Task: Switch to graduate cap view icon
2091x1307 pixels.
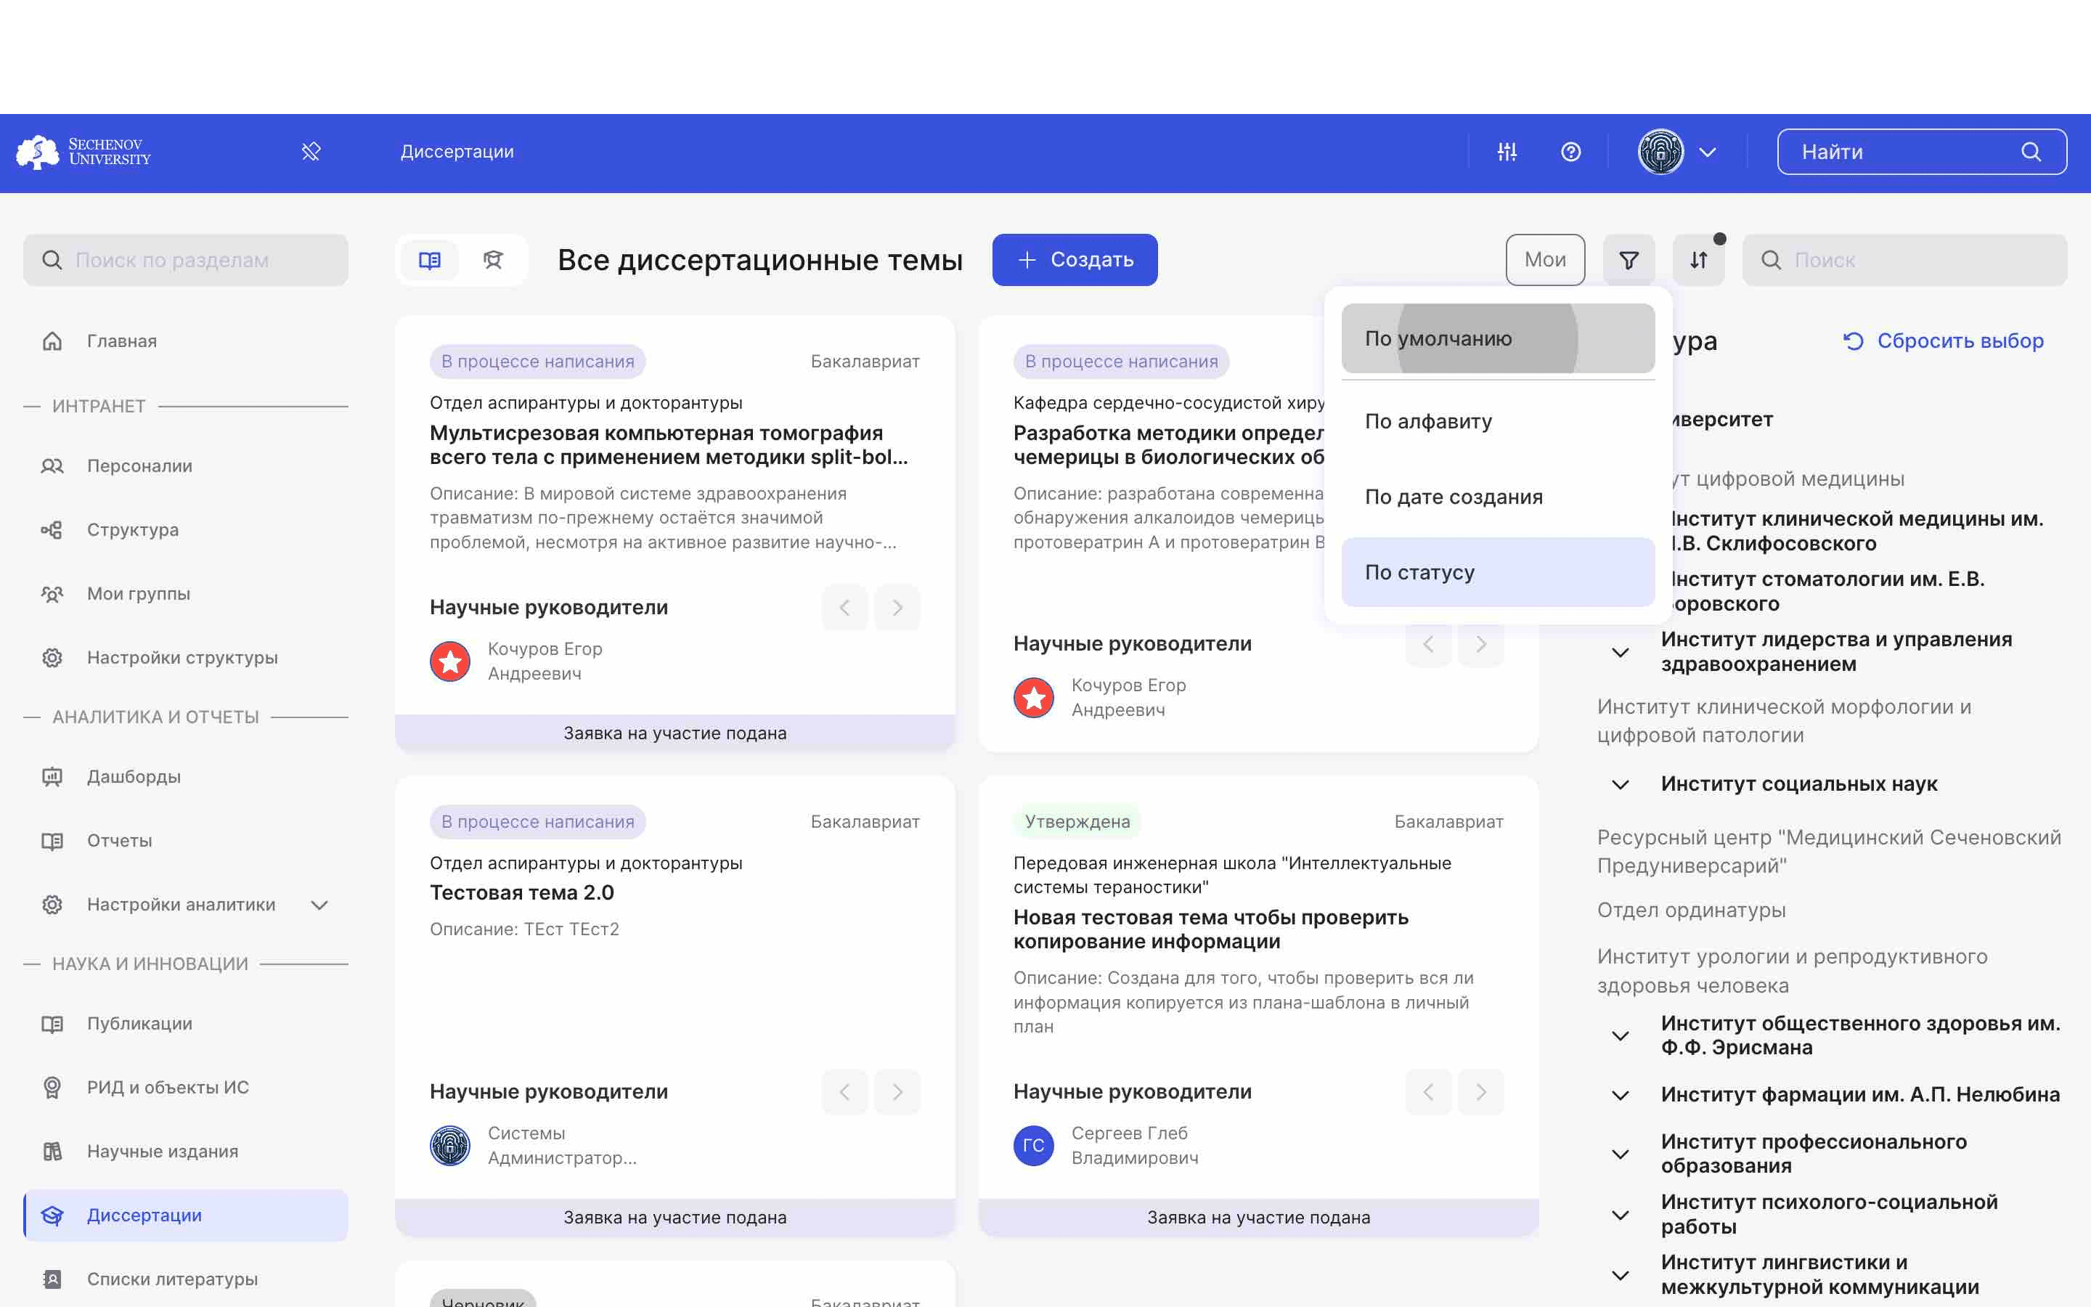Action: pyautogui.click(x=494, y=260)
